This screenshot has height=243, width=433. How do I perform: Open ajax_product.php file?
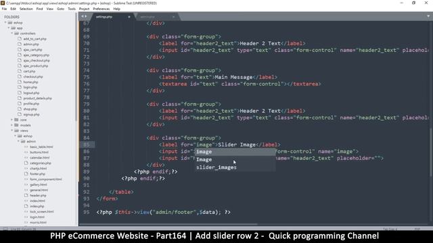tap(36, 66)
